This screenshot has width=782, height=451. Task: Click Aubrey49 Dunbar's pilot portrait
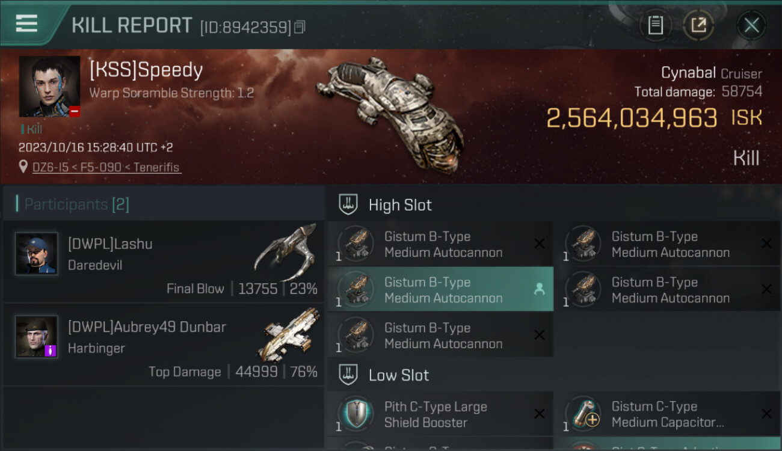(x=37, y=337)
